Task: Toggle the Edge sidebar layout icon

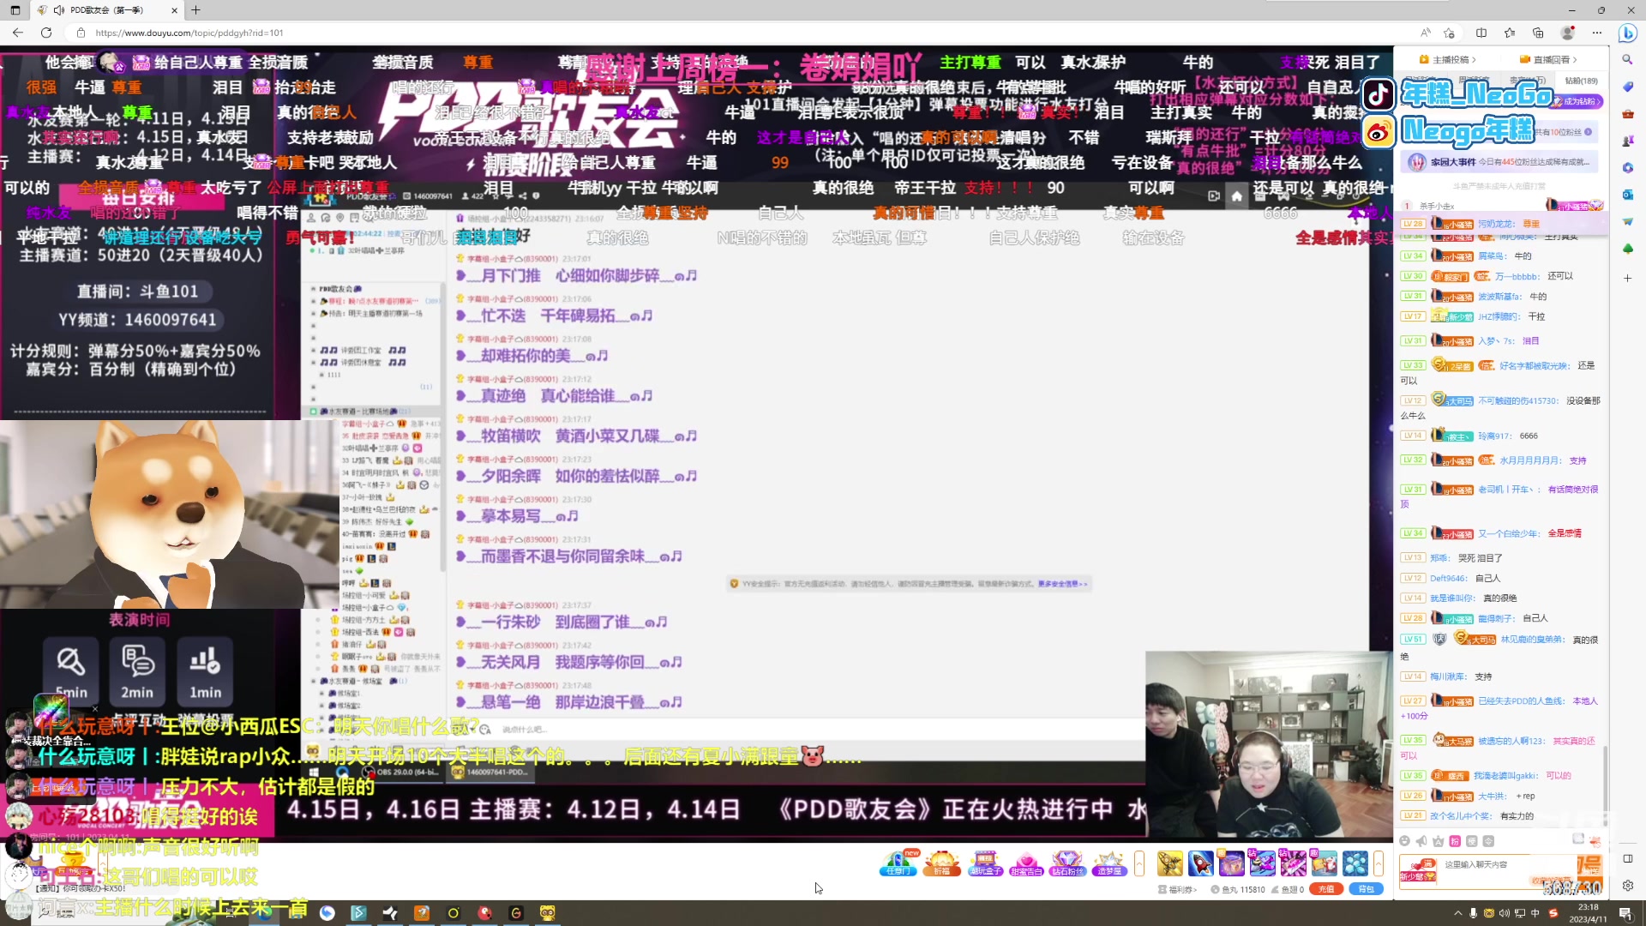Action: point(1627,858)
